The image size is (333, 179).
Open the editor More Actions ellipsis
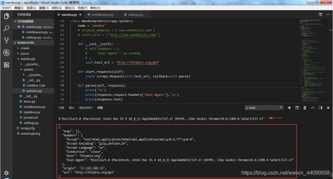(328, 14)
